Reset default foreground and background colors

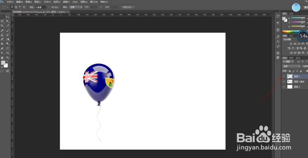pos(2,67)
